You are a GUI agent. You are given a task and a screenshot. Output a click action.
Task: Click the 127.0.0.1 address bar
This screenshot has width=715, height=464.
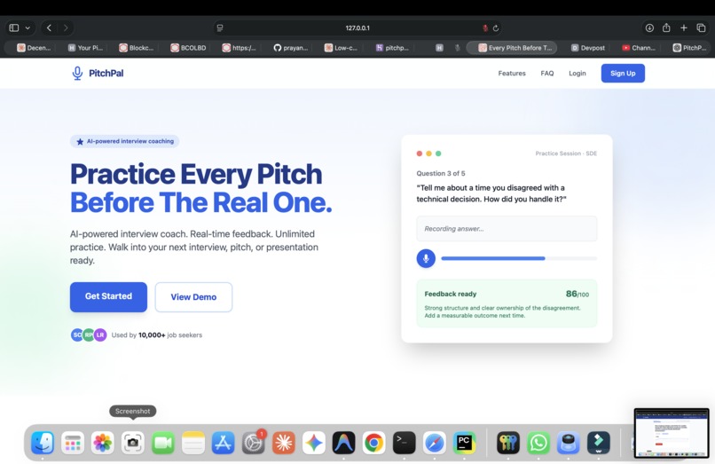click(357, 28)
